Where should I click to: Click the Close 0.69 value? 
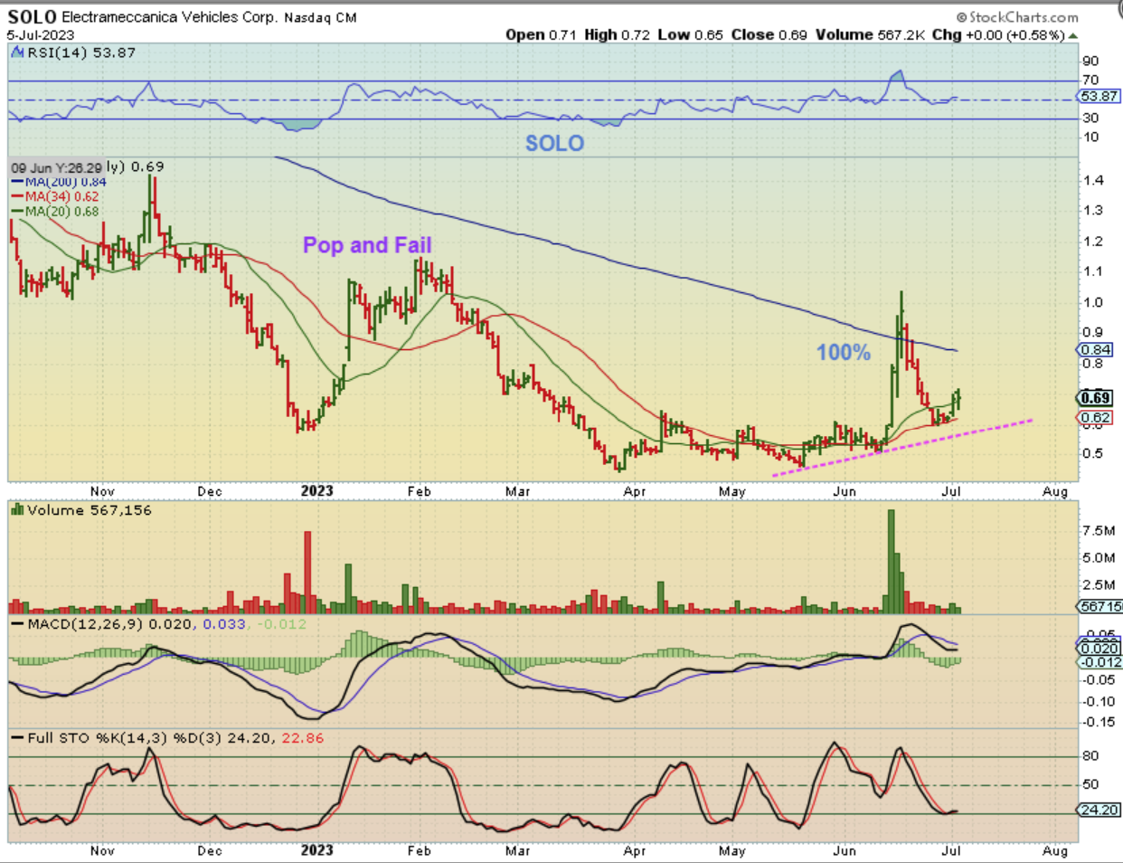769,34
